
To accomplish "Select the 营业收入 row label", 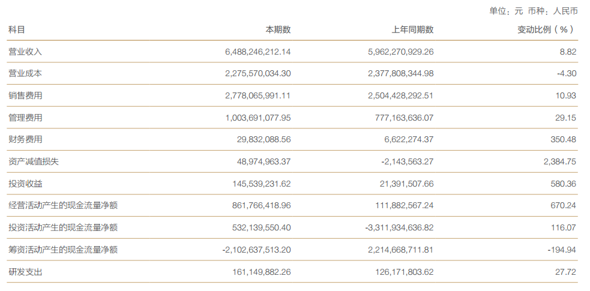I will pyautogui.click(x=25, y=52).
